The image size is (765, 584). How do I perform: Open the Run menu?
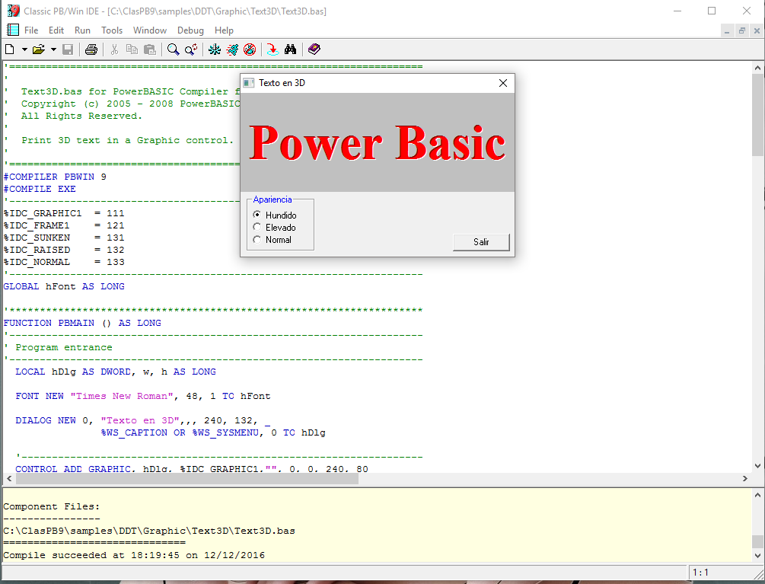click(x=82, y=30)
